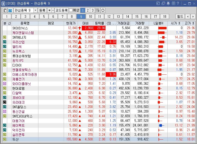Switch to group tab 18

[x=165, y=16]
